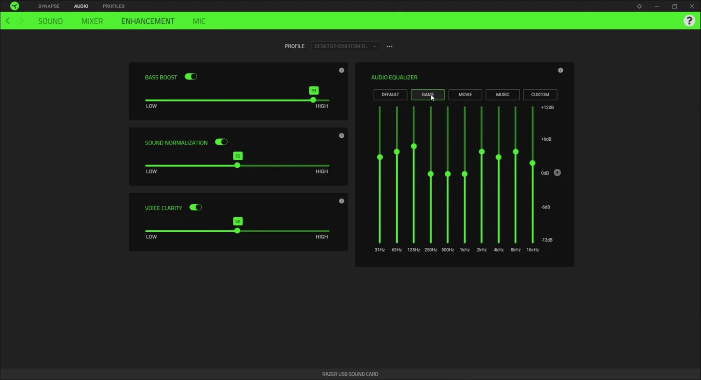
Task: Select the Default equalizer preset
Action: click(390, 94)
